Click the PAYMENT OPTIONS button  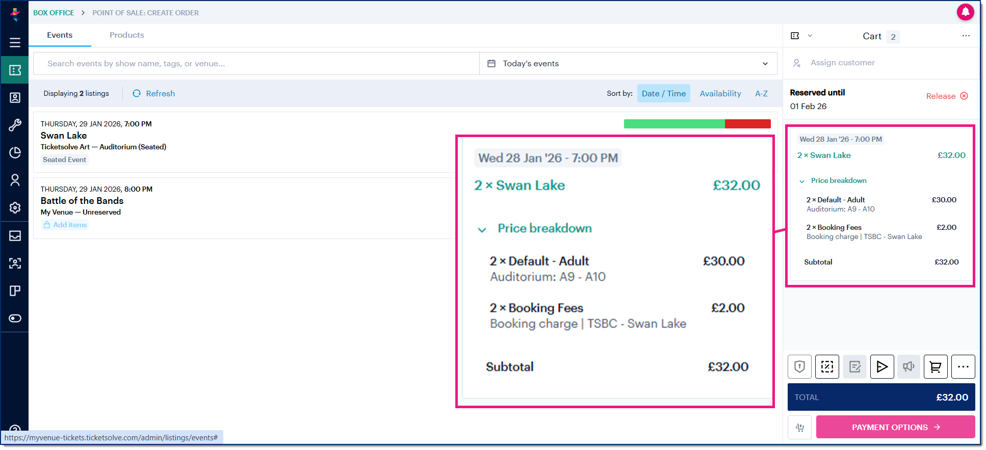pyautogui.click(x=895, y=427)
